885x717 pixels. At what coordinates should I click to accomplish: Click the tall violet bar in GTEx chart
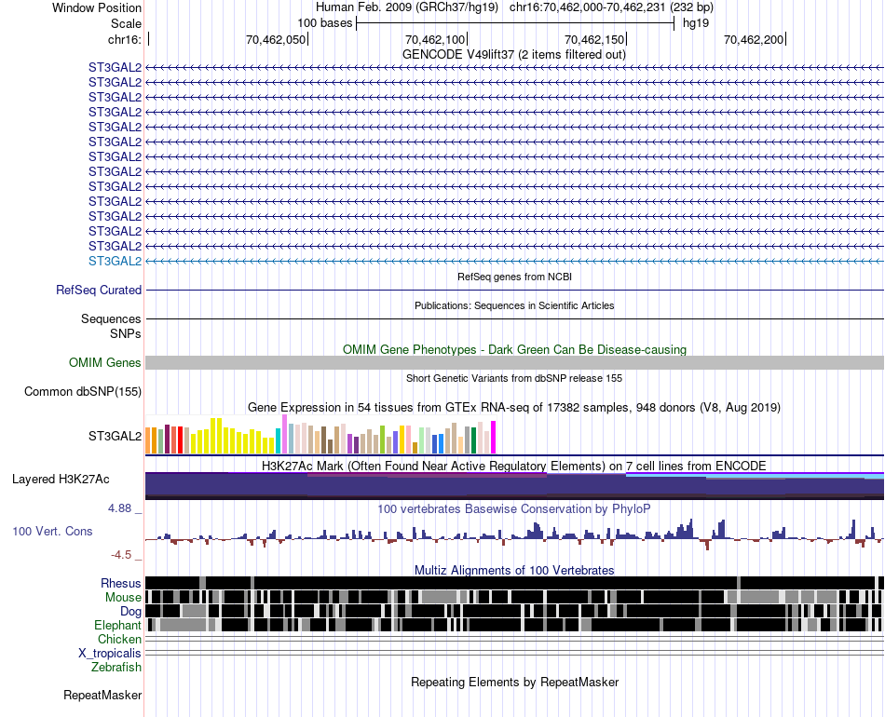click(285, 434)
